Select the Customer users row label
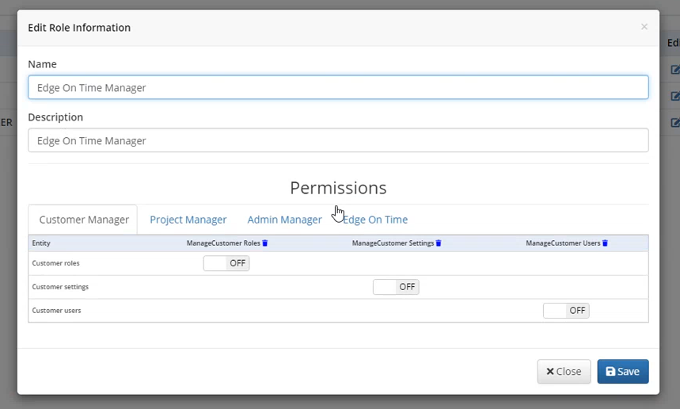The height and width of the screenshot is (409, 680). tap(56, 311)
